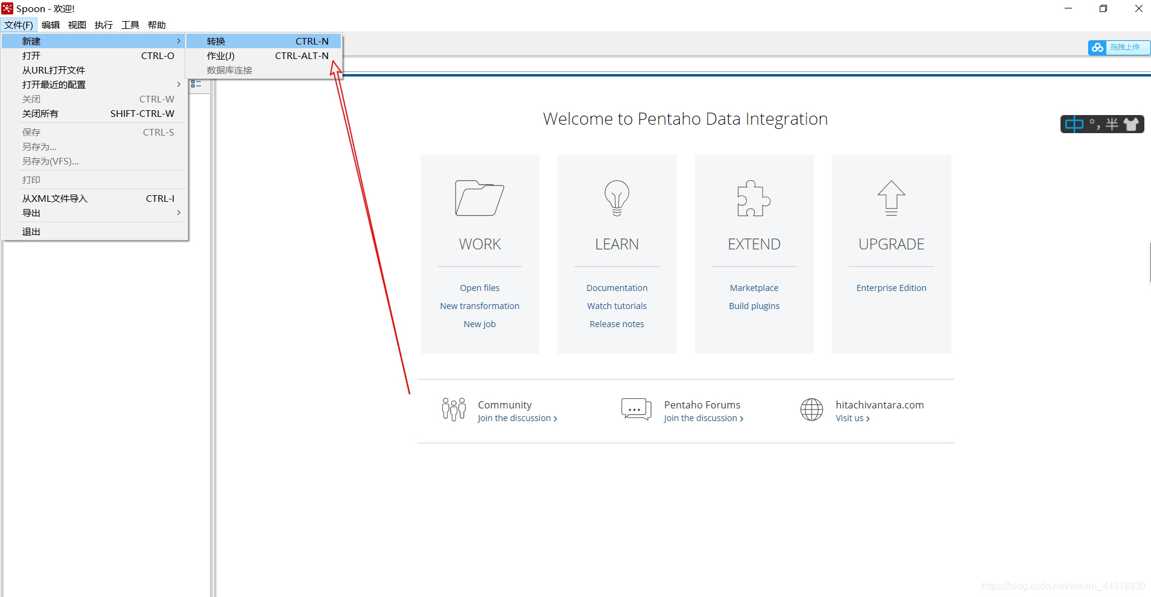Choose 作业(J) in the submenu
The image size is (1151, 597).
[264, 55]
